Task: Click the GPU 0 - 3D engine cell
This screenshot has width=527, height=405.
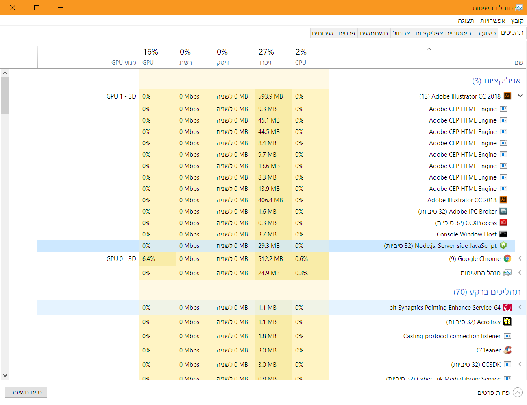Action: (x=121, y=259)
